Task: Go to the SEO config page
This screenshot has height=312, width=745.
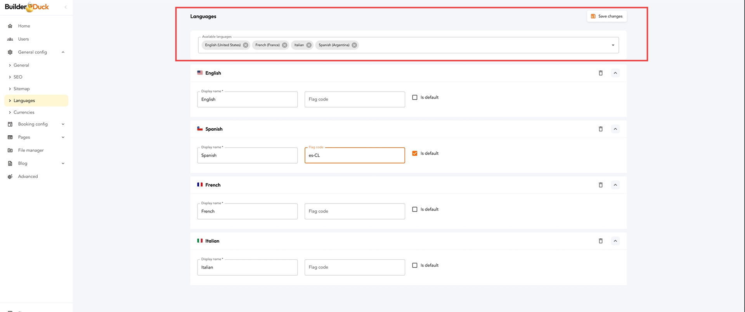Action: click(18, 77)
